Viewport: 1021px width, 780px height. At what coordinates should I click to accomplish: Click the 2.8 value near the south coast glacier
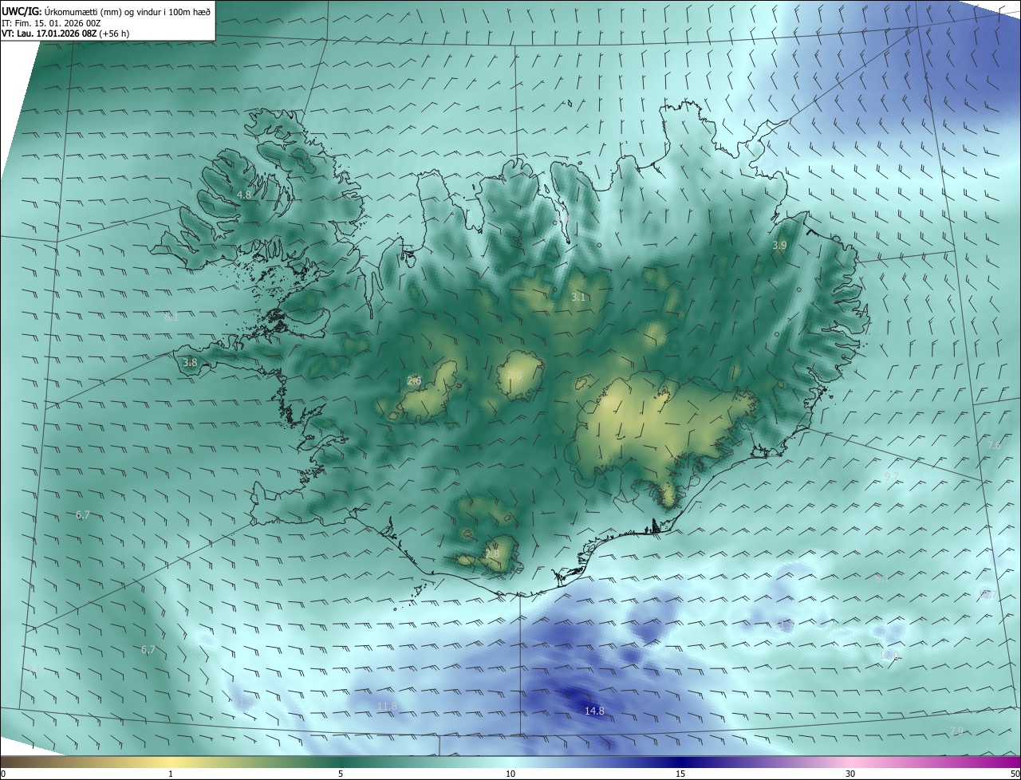pos(492,554)
